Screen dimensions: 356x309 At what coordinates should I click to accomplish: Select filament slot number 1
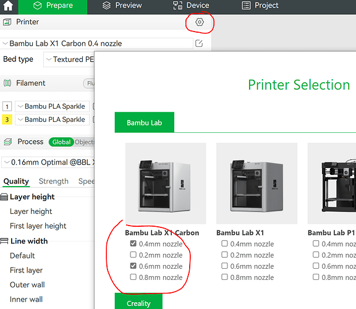(7, 106)
